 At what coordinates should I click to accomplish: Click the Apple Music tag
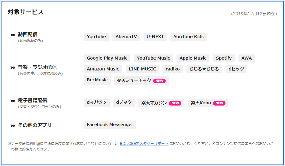(x=193, y=58)
